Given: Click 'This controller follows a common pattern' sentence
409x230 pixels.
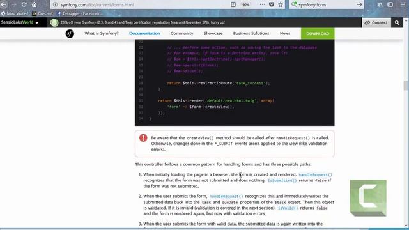Looking at the screenshot, I should [223, 164].
